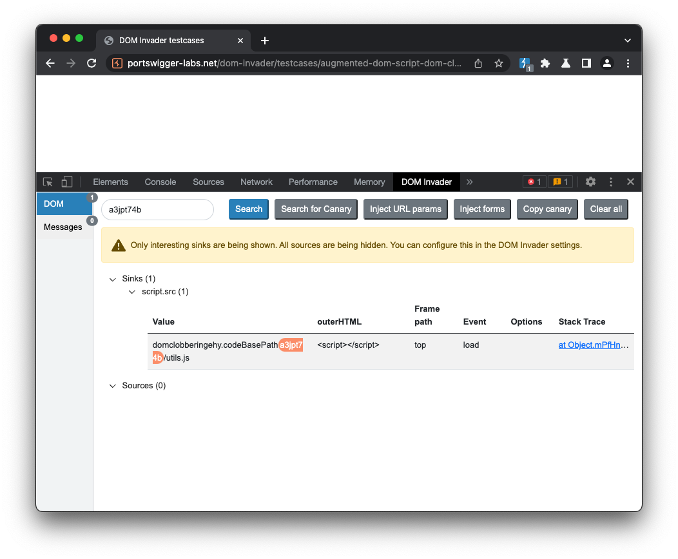Image resolution: width=678 pixels, height=559 pixels.
Task: Open the tab search chevron dropdown
Action: (628, 41)
